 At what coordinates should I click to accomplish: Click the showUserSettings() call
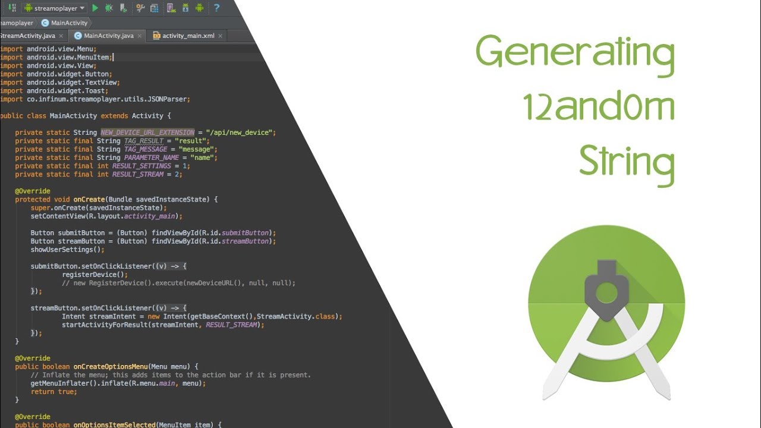tap(68, 249)
